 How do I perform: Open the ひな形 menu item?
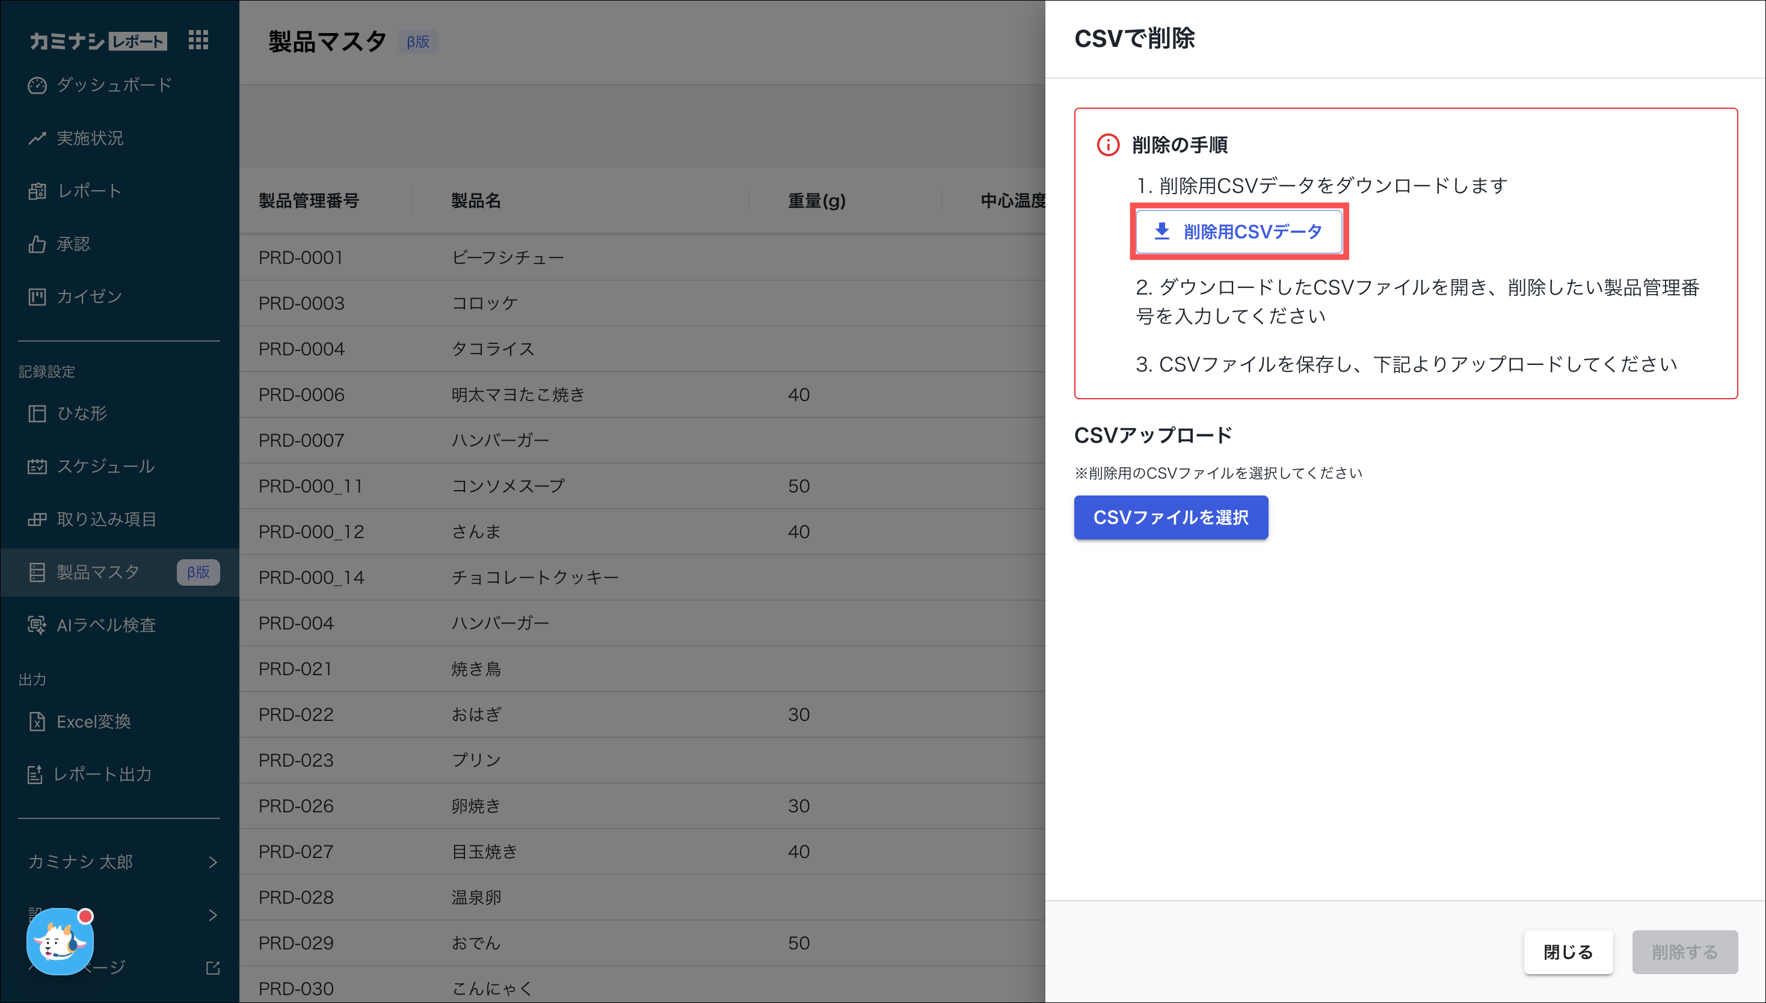pos(81,413)
